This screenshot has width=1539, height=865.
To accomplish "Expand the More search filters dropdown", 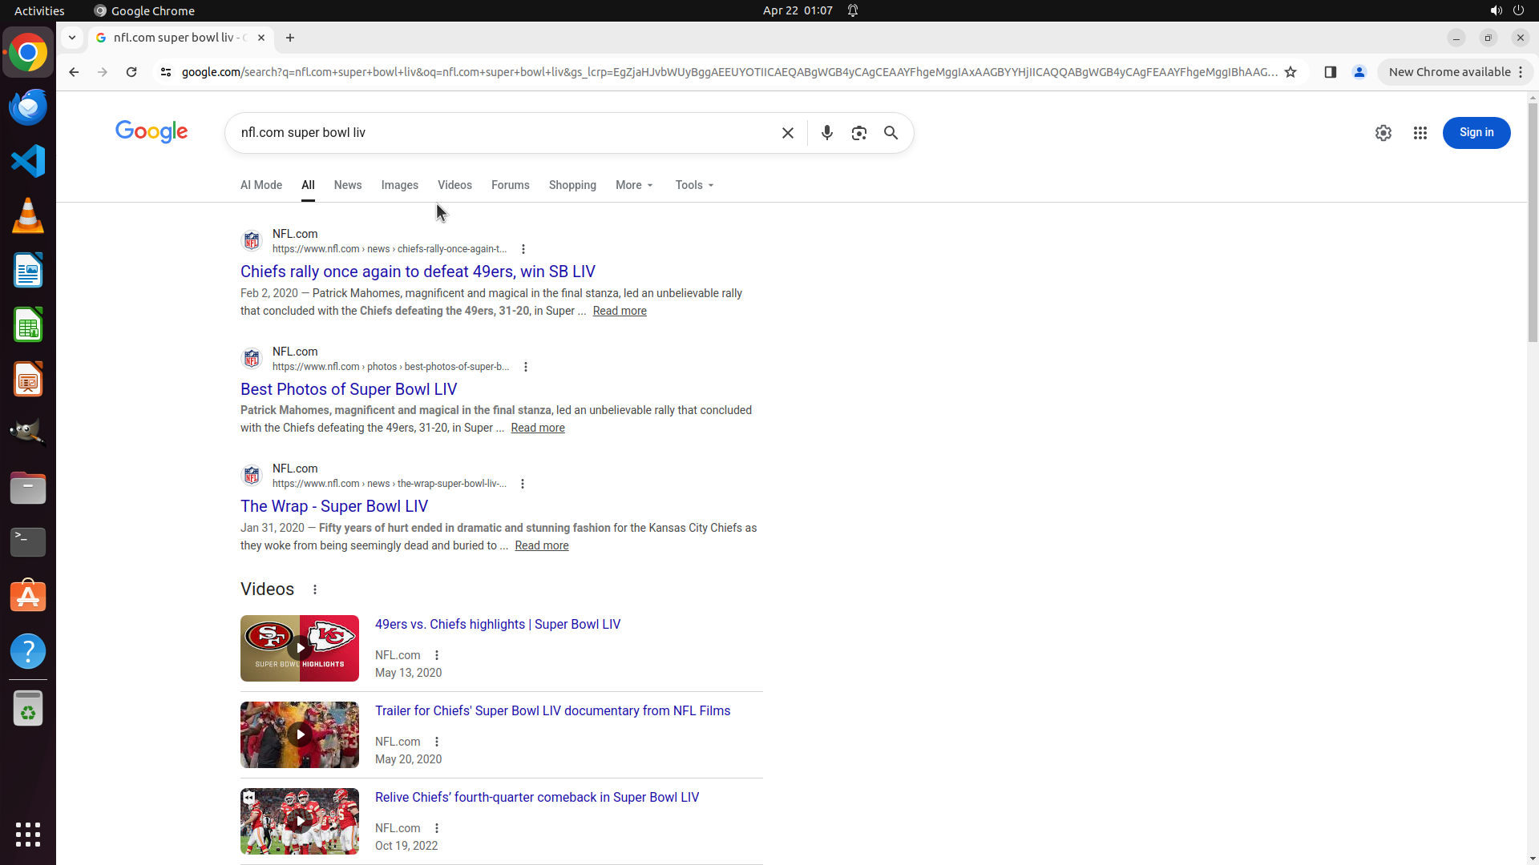I will tap(634, 185).
